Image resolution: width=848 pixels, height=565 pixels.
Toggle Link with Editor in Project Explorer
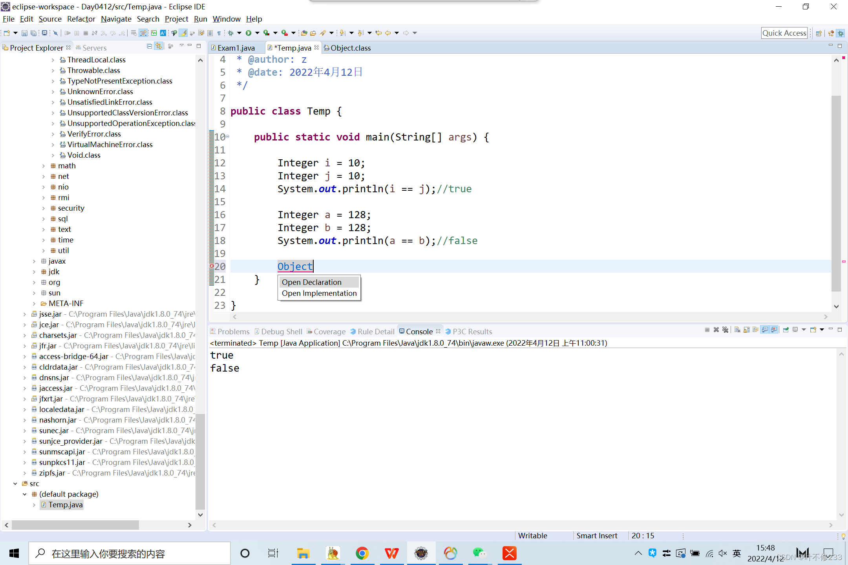(159, 46)
